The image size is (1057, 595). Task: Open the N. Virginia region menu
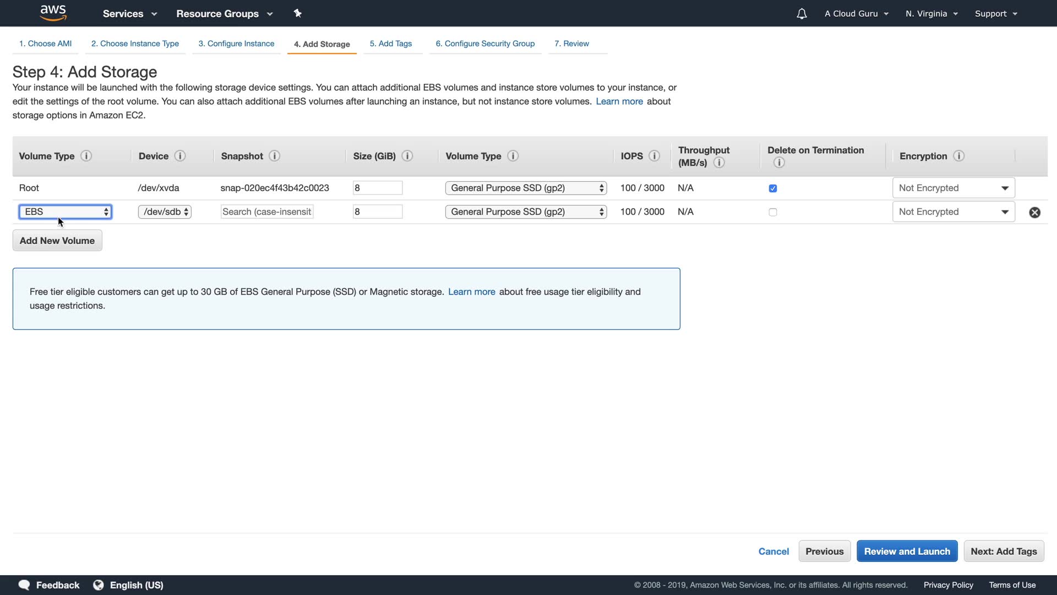[x=931, y=14]
